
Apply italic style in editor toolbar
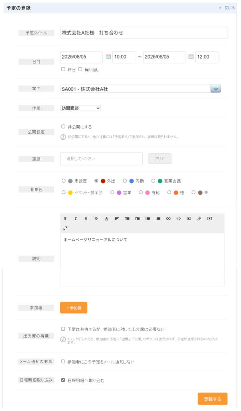pos(76,218)
